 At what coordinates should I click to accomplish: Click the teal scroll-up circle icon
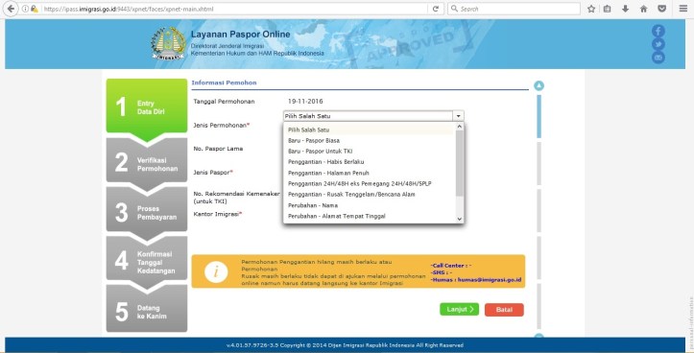(538, 85)
